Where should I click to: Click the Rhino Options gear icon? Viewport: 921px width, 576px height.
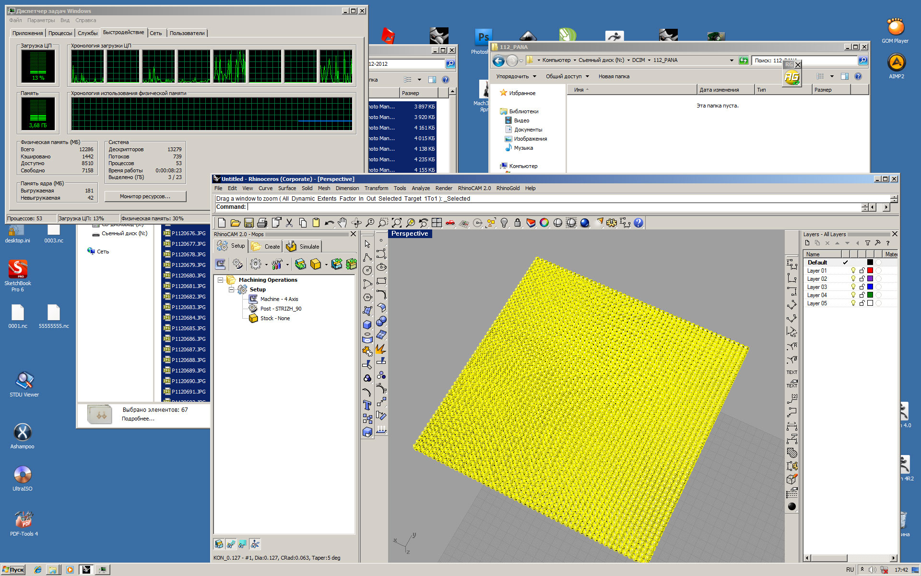(612, 223)
